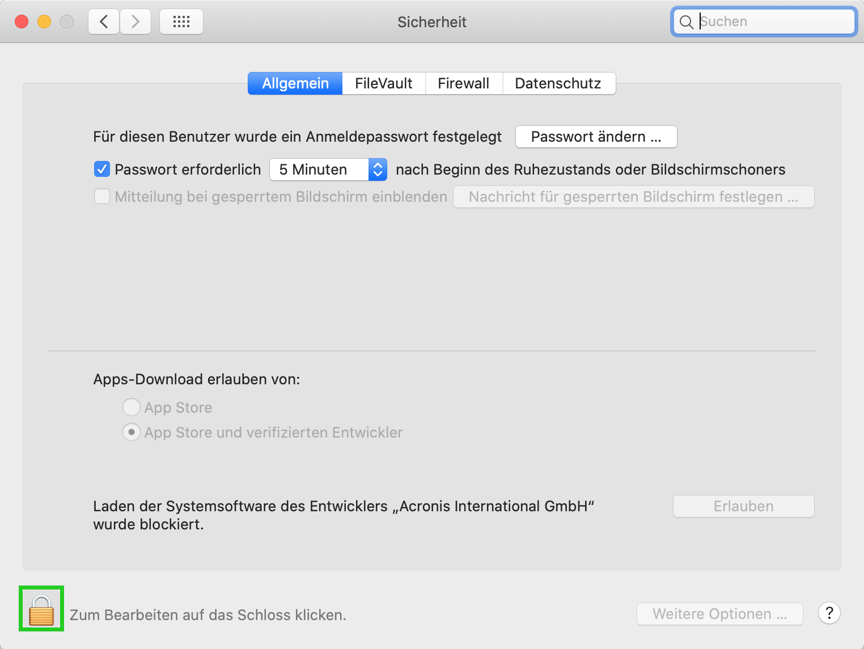Screen dimensions: 864x649
Task: Open help with the question mark button
Action: tap(829, 613)
